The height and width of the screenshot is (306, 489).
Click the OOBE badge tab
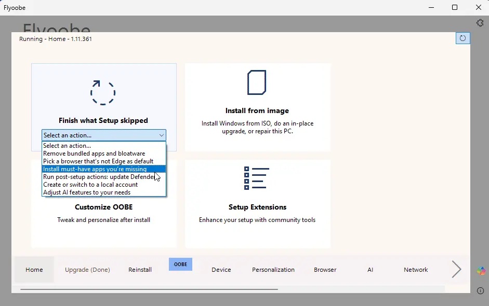point(180,265)
